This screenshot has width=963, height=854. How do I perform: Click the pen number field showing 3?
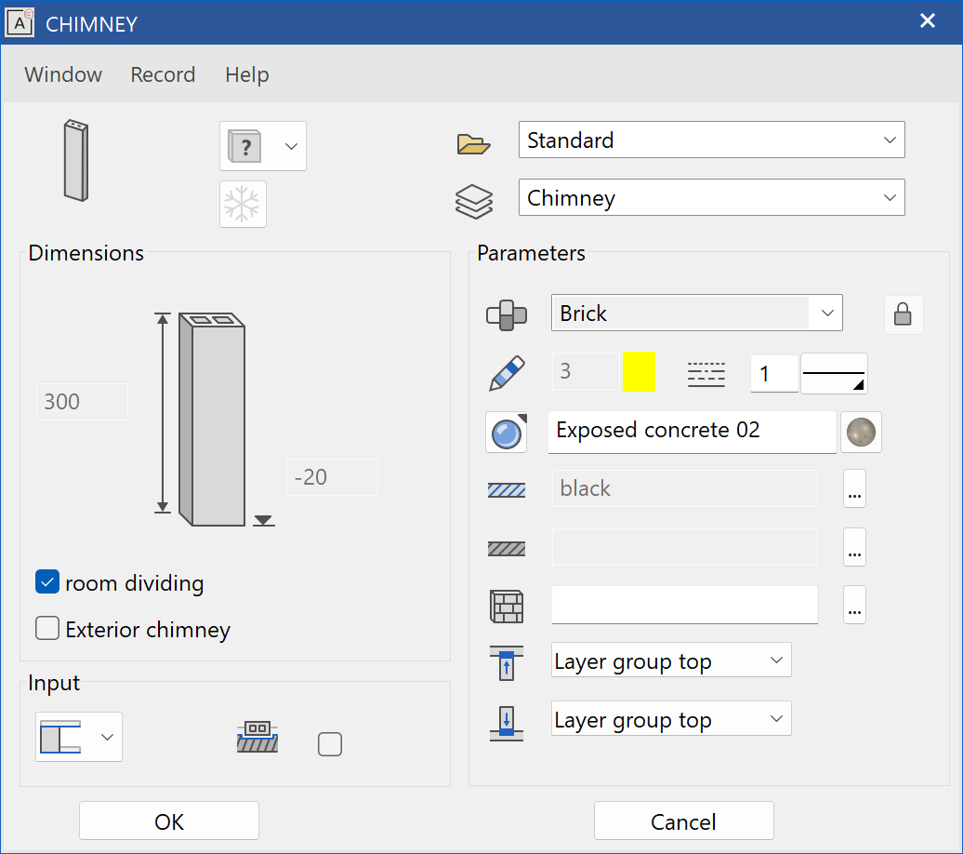pyautogui.click(x=586, y=371)
